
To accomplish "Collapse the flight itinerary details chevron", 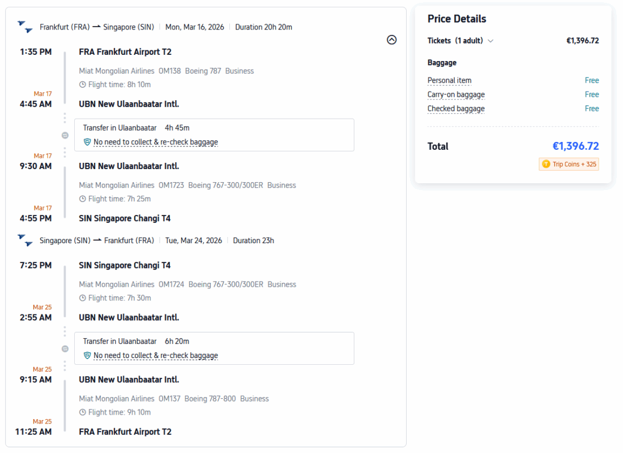I will click(x=391, y=40).
